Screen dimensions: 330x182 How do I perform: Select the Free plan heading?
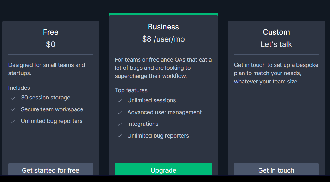(x=50, y=32)
